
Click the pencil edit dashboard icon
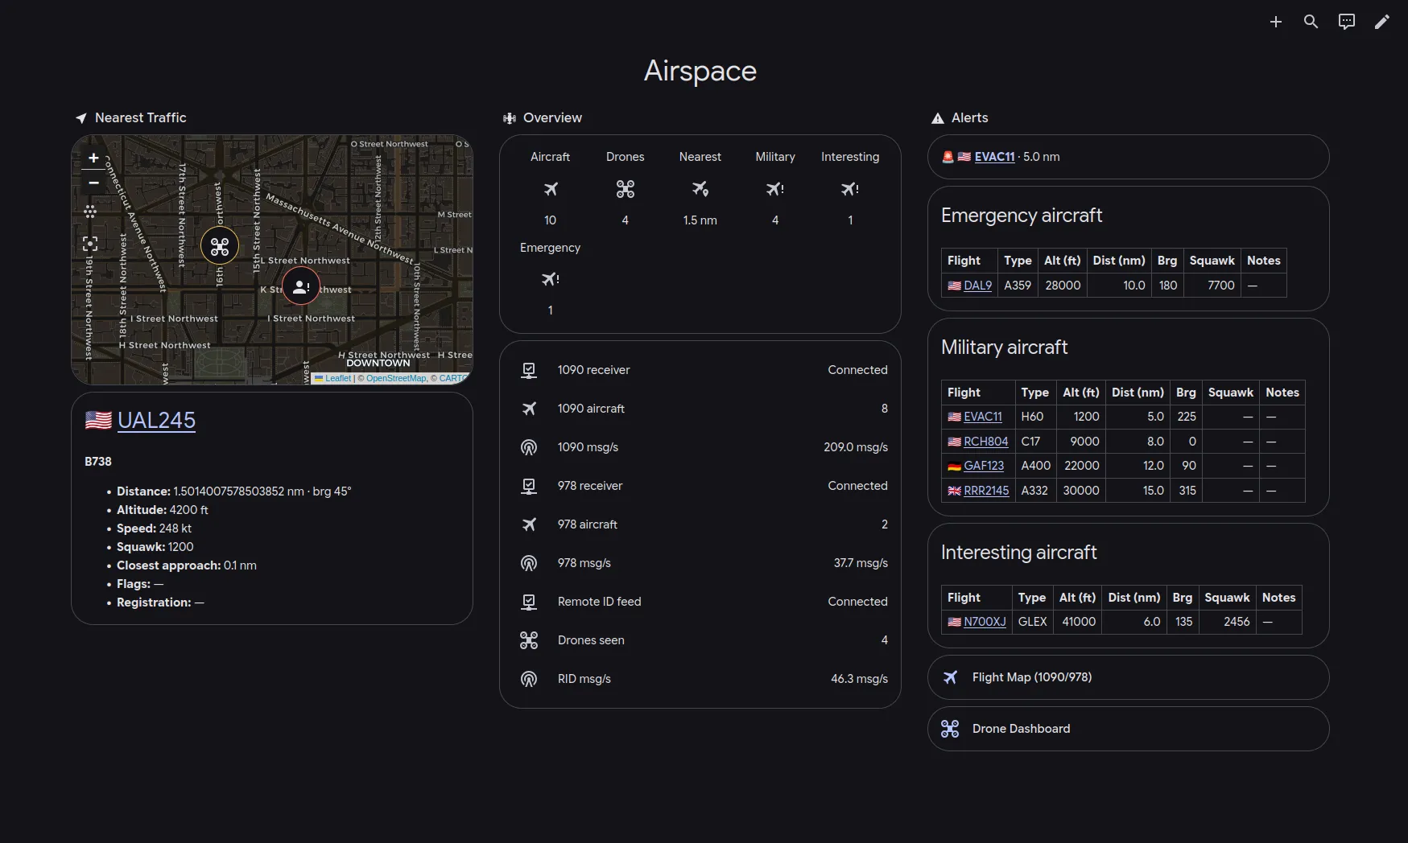pyautogui.click(x=1381, y=22)
